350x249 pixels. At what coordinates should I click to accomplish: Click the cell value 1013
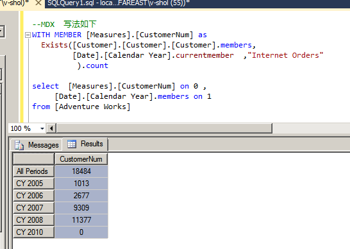pos(81,184)
